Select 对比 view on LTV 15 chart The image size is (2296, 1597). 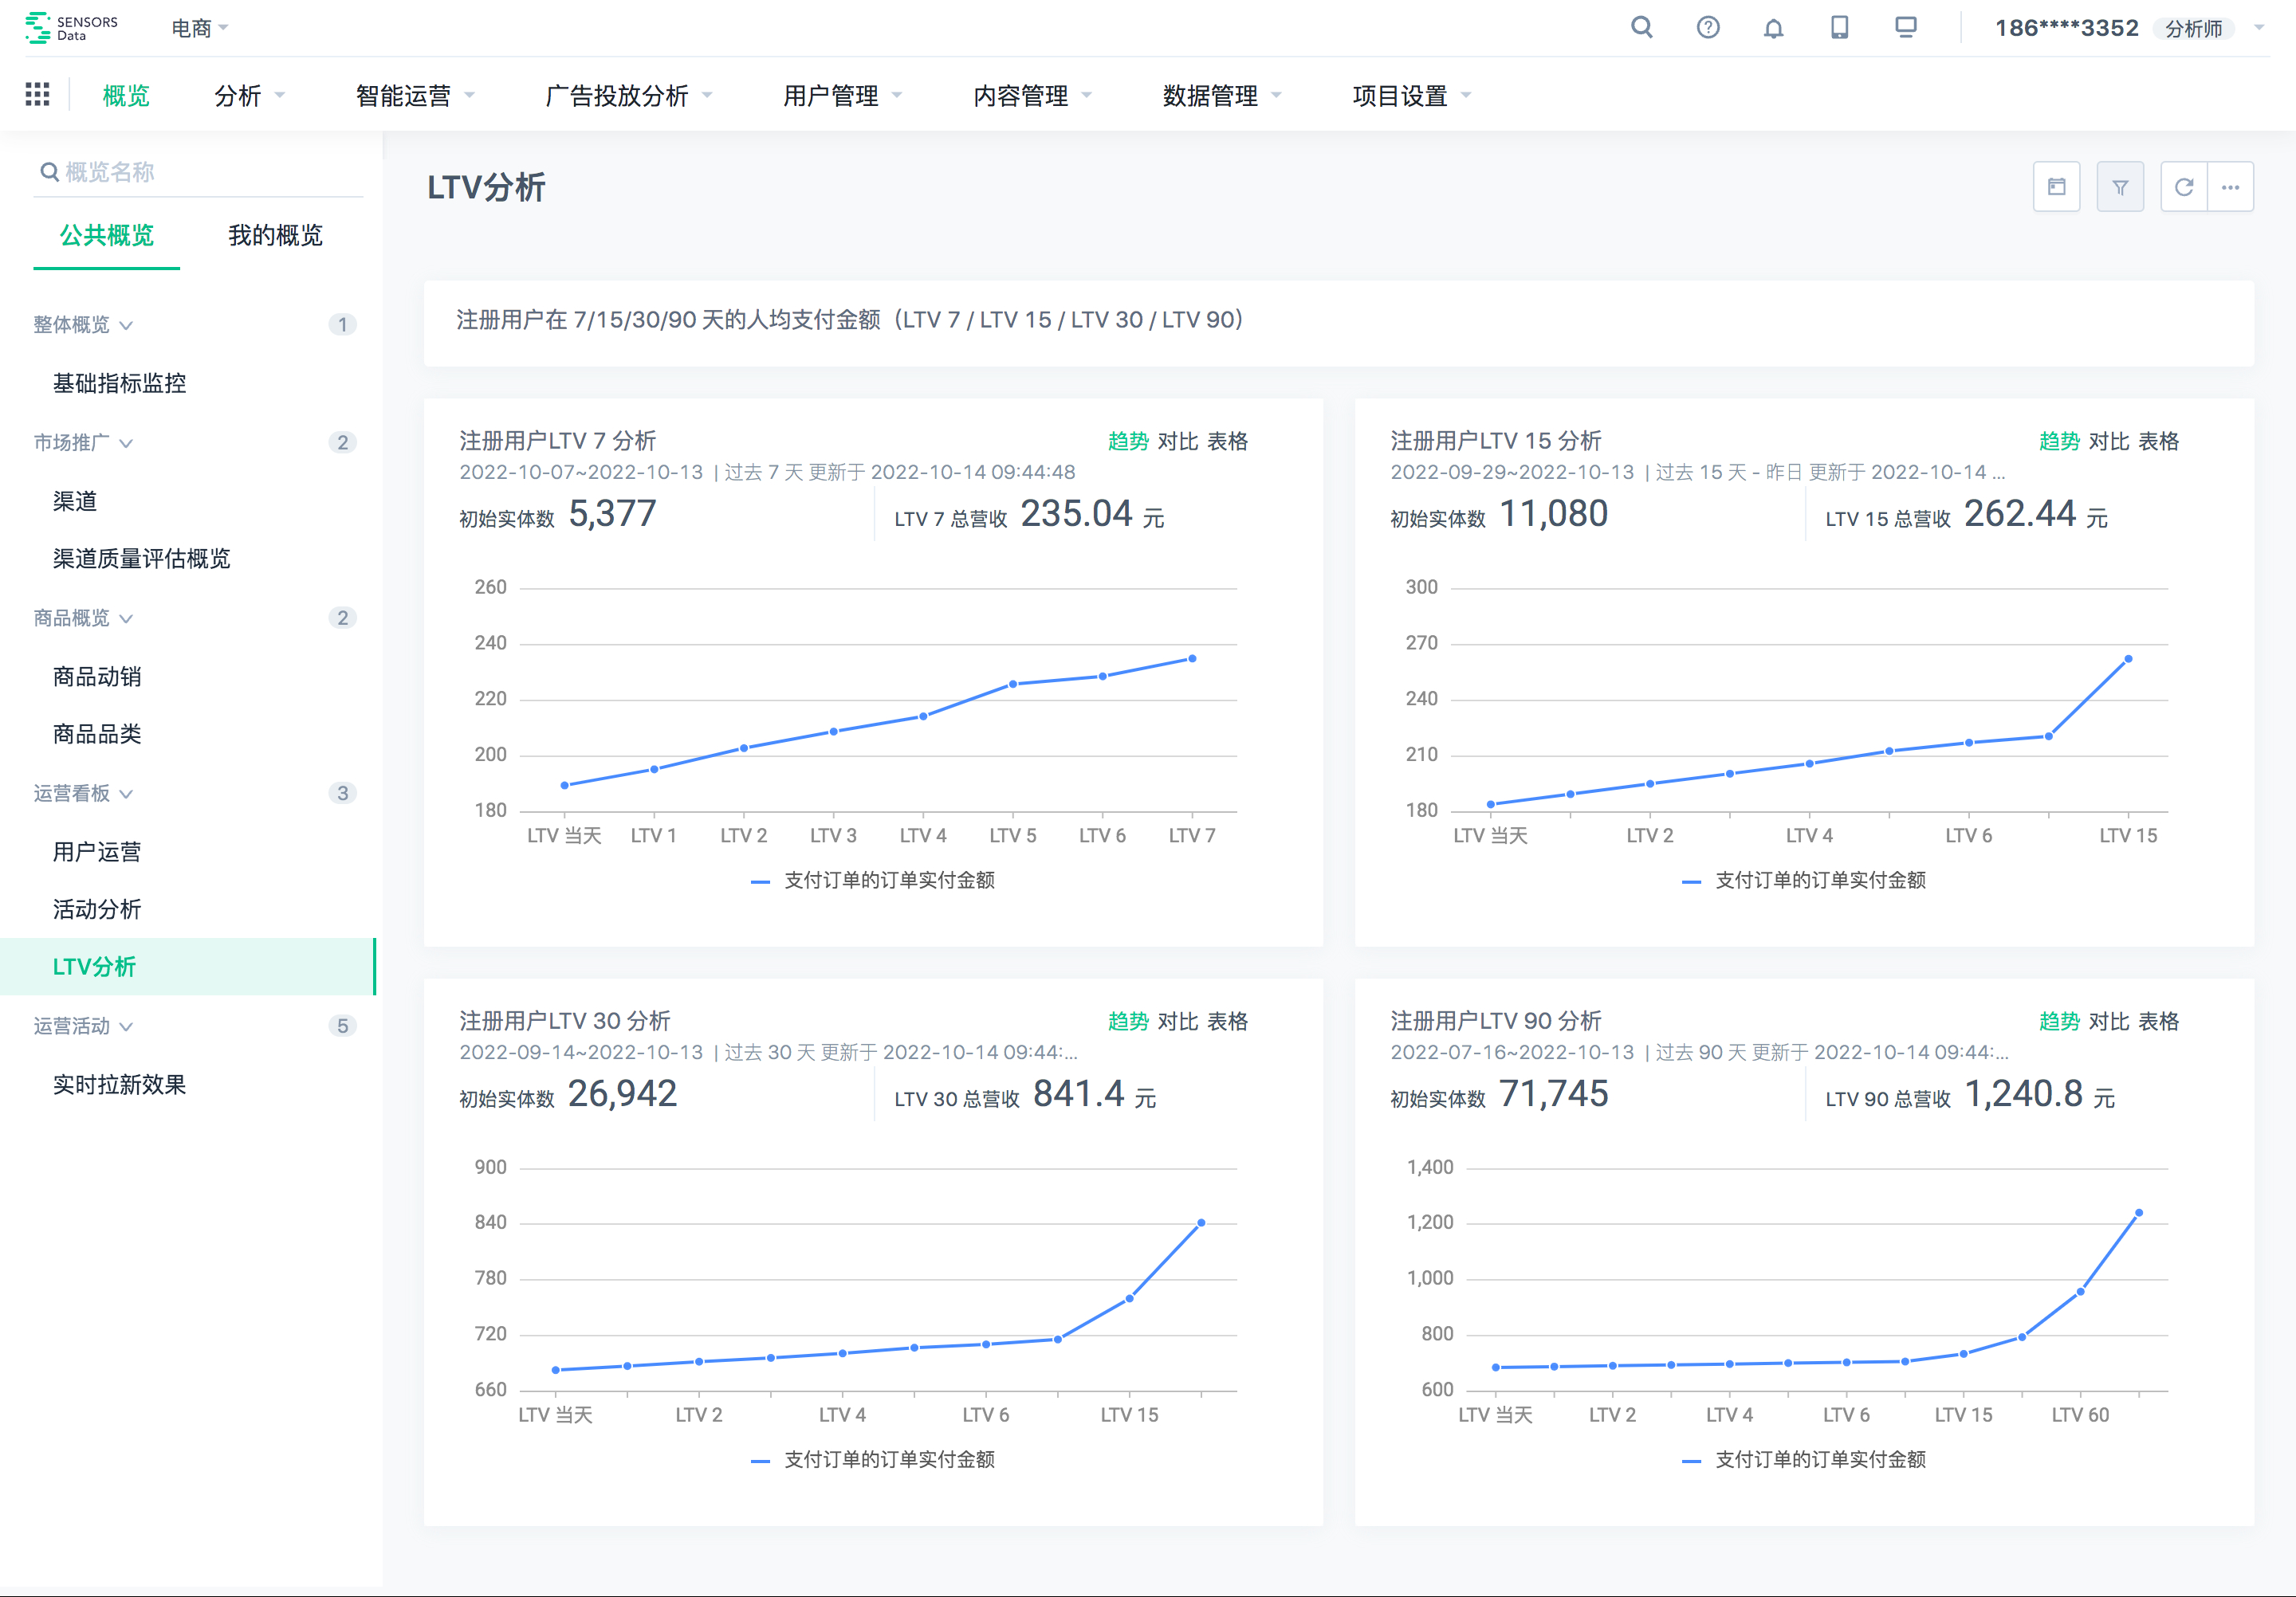pyautogui.click(x=2109, y=441)
